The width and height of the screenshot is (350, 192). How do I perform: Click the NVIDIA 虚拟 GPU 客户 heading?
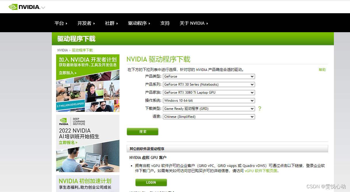(148, 158)
